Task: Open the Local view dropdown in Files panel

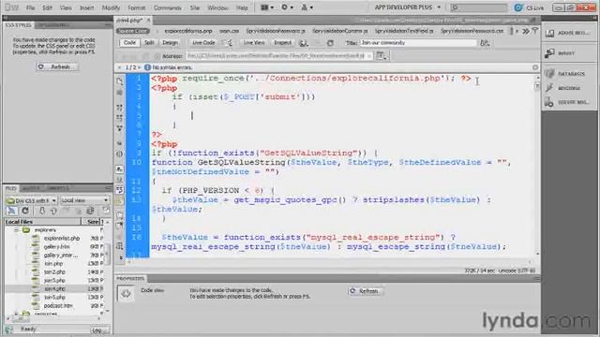Action: 84,200
